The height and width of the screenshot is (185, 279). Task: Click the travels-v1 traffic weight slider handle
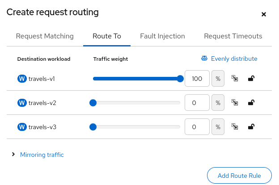181,79
